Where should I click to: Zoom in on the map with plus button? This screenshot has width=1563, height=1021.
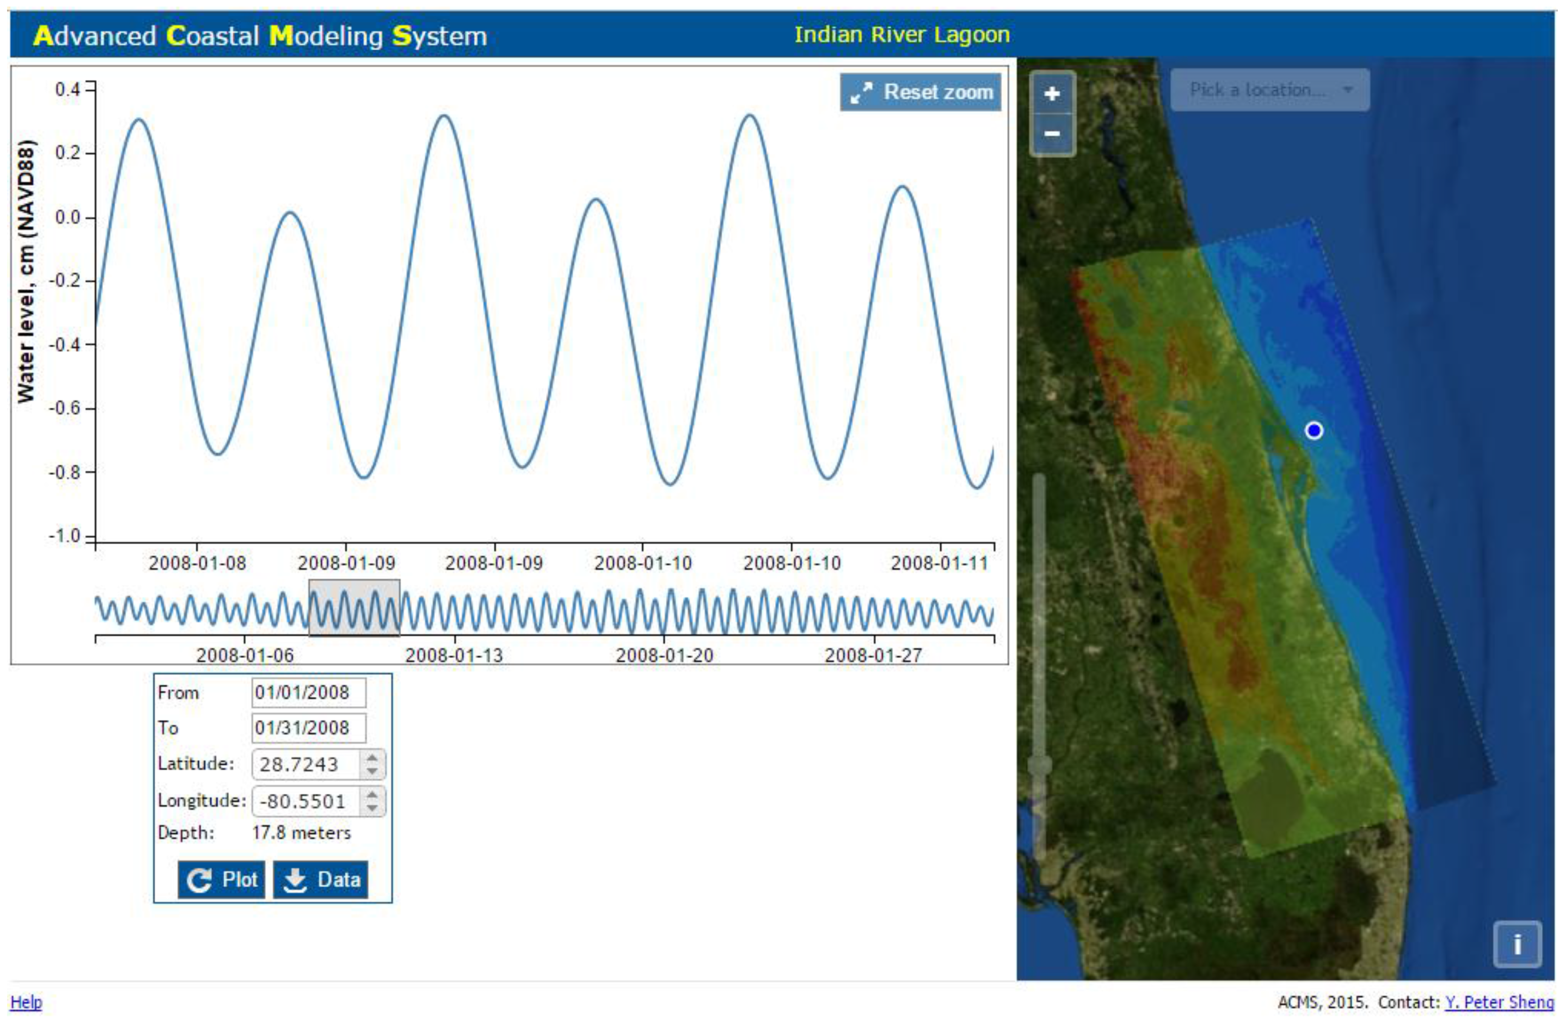(x=1051, y=93)
